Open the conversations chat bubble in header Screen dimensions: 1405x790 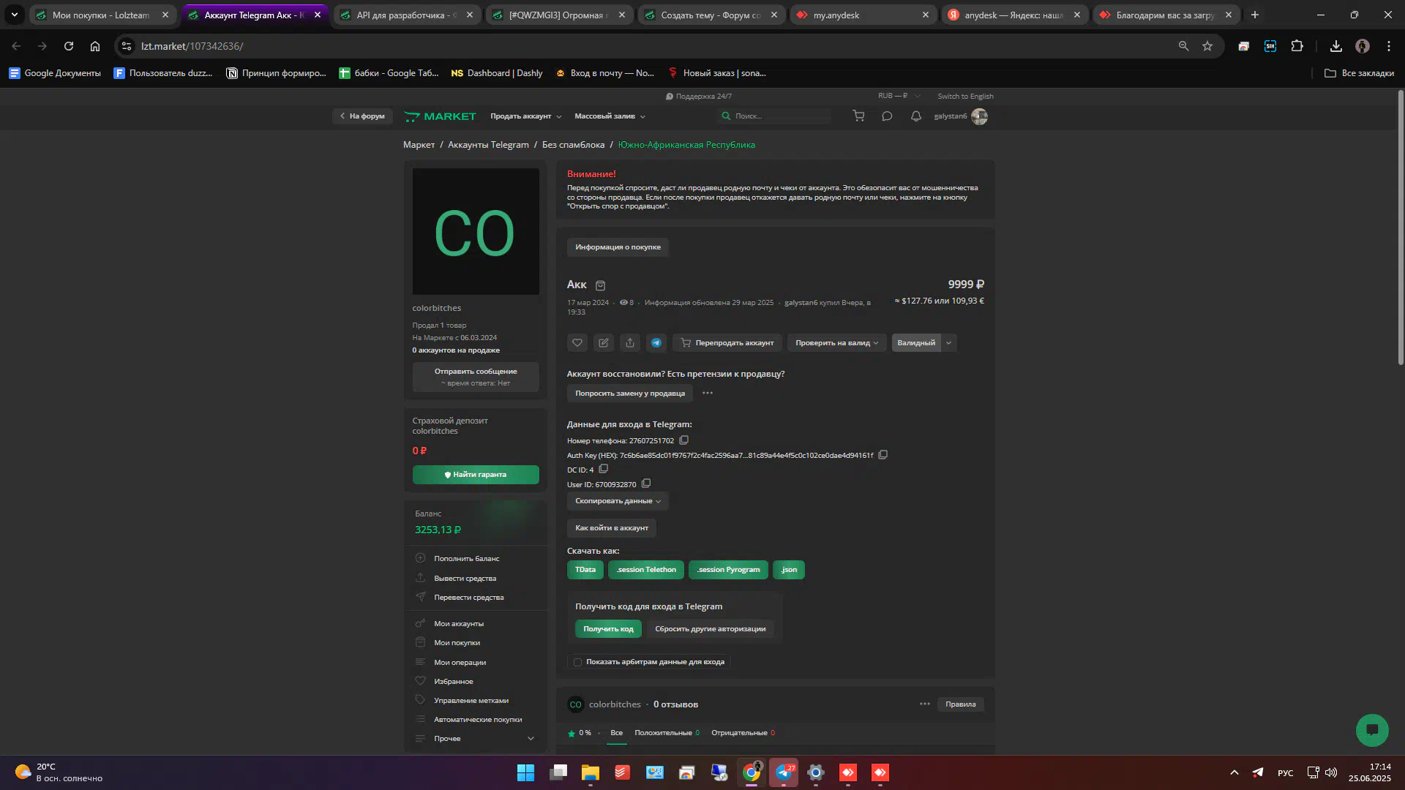887,116
